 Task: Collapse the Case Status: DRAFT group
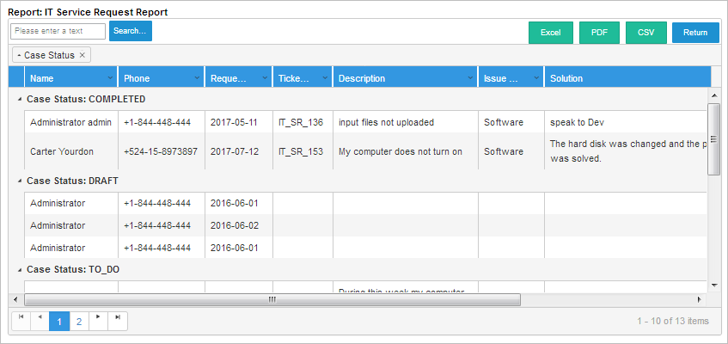(x=18, y=181)
